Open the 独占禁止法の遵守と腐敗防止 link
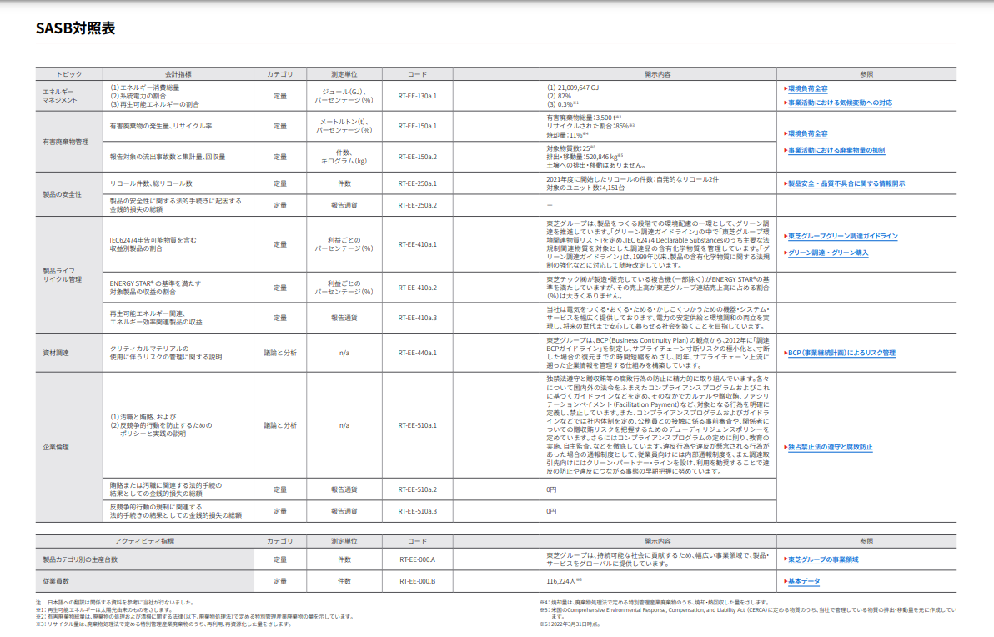The width and height of the screenshot is (994, 637). click(x=829, y=447)
